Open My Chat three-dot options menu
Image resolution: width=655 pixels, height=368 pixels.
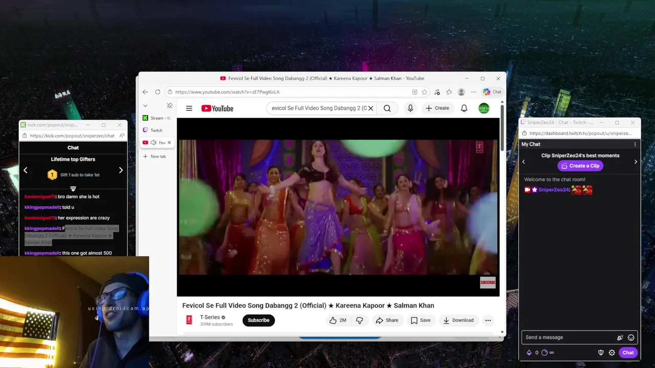tap(635, 144)
